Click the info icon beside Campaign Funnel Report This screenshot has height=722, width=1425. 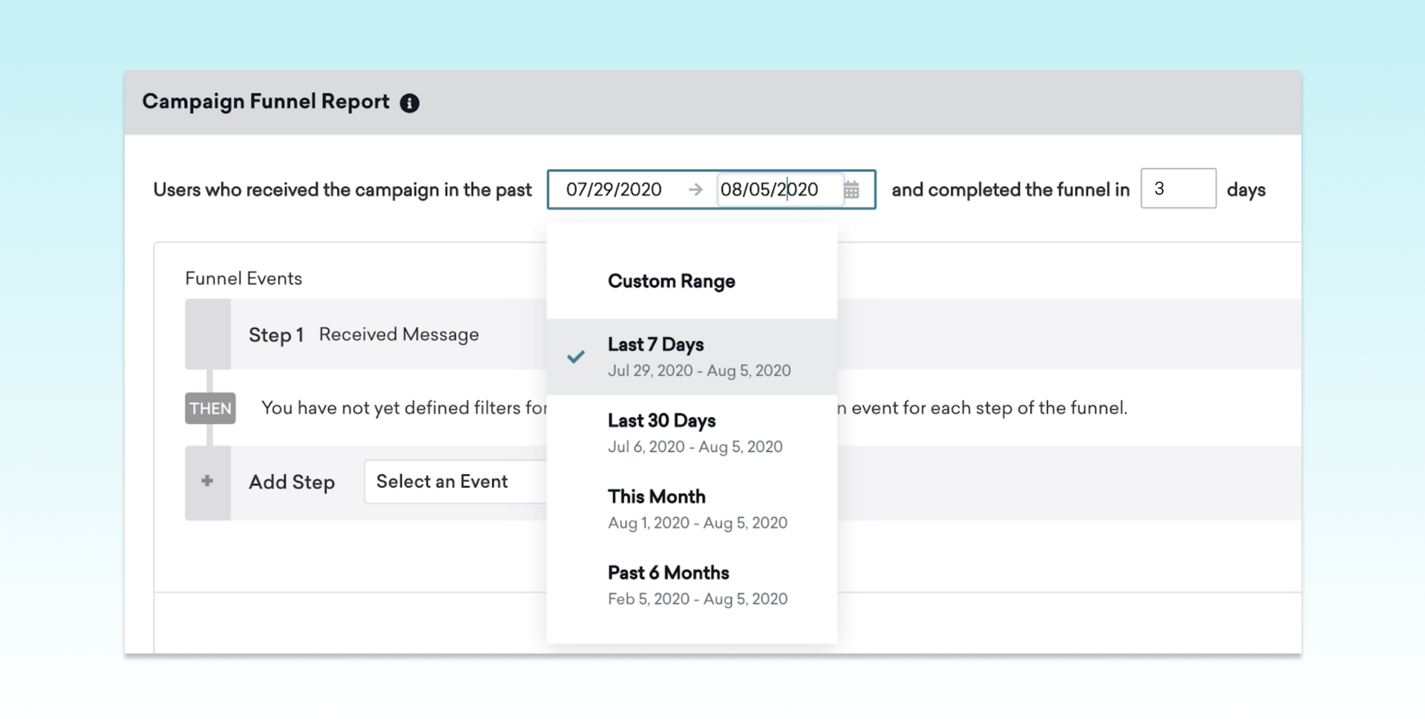(x=410, y=103)
